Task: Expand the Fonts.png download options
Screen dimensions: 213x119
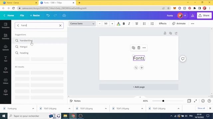Action: (33, 108)
